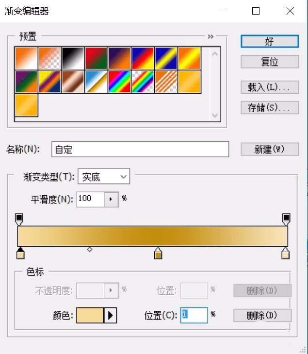Click the gradient name input field

140,149
